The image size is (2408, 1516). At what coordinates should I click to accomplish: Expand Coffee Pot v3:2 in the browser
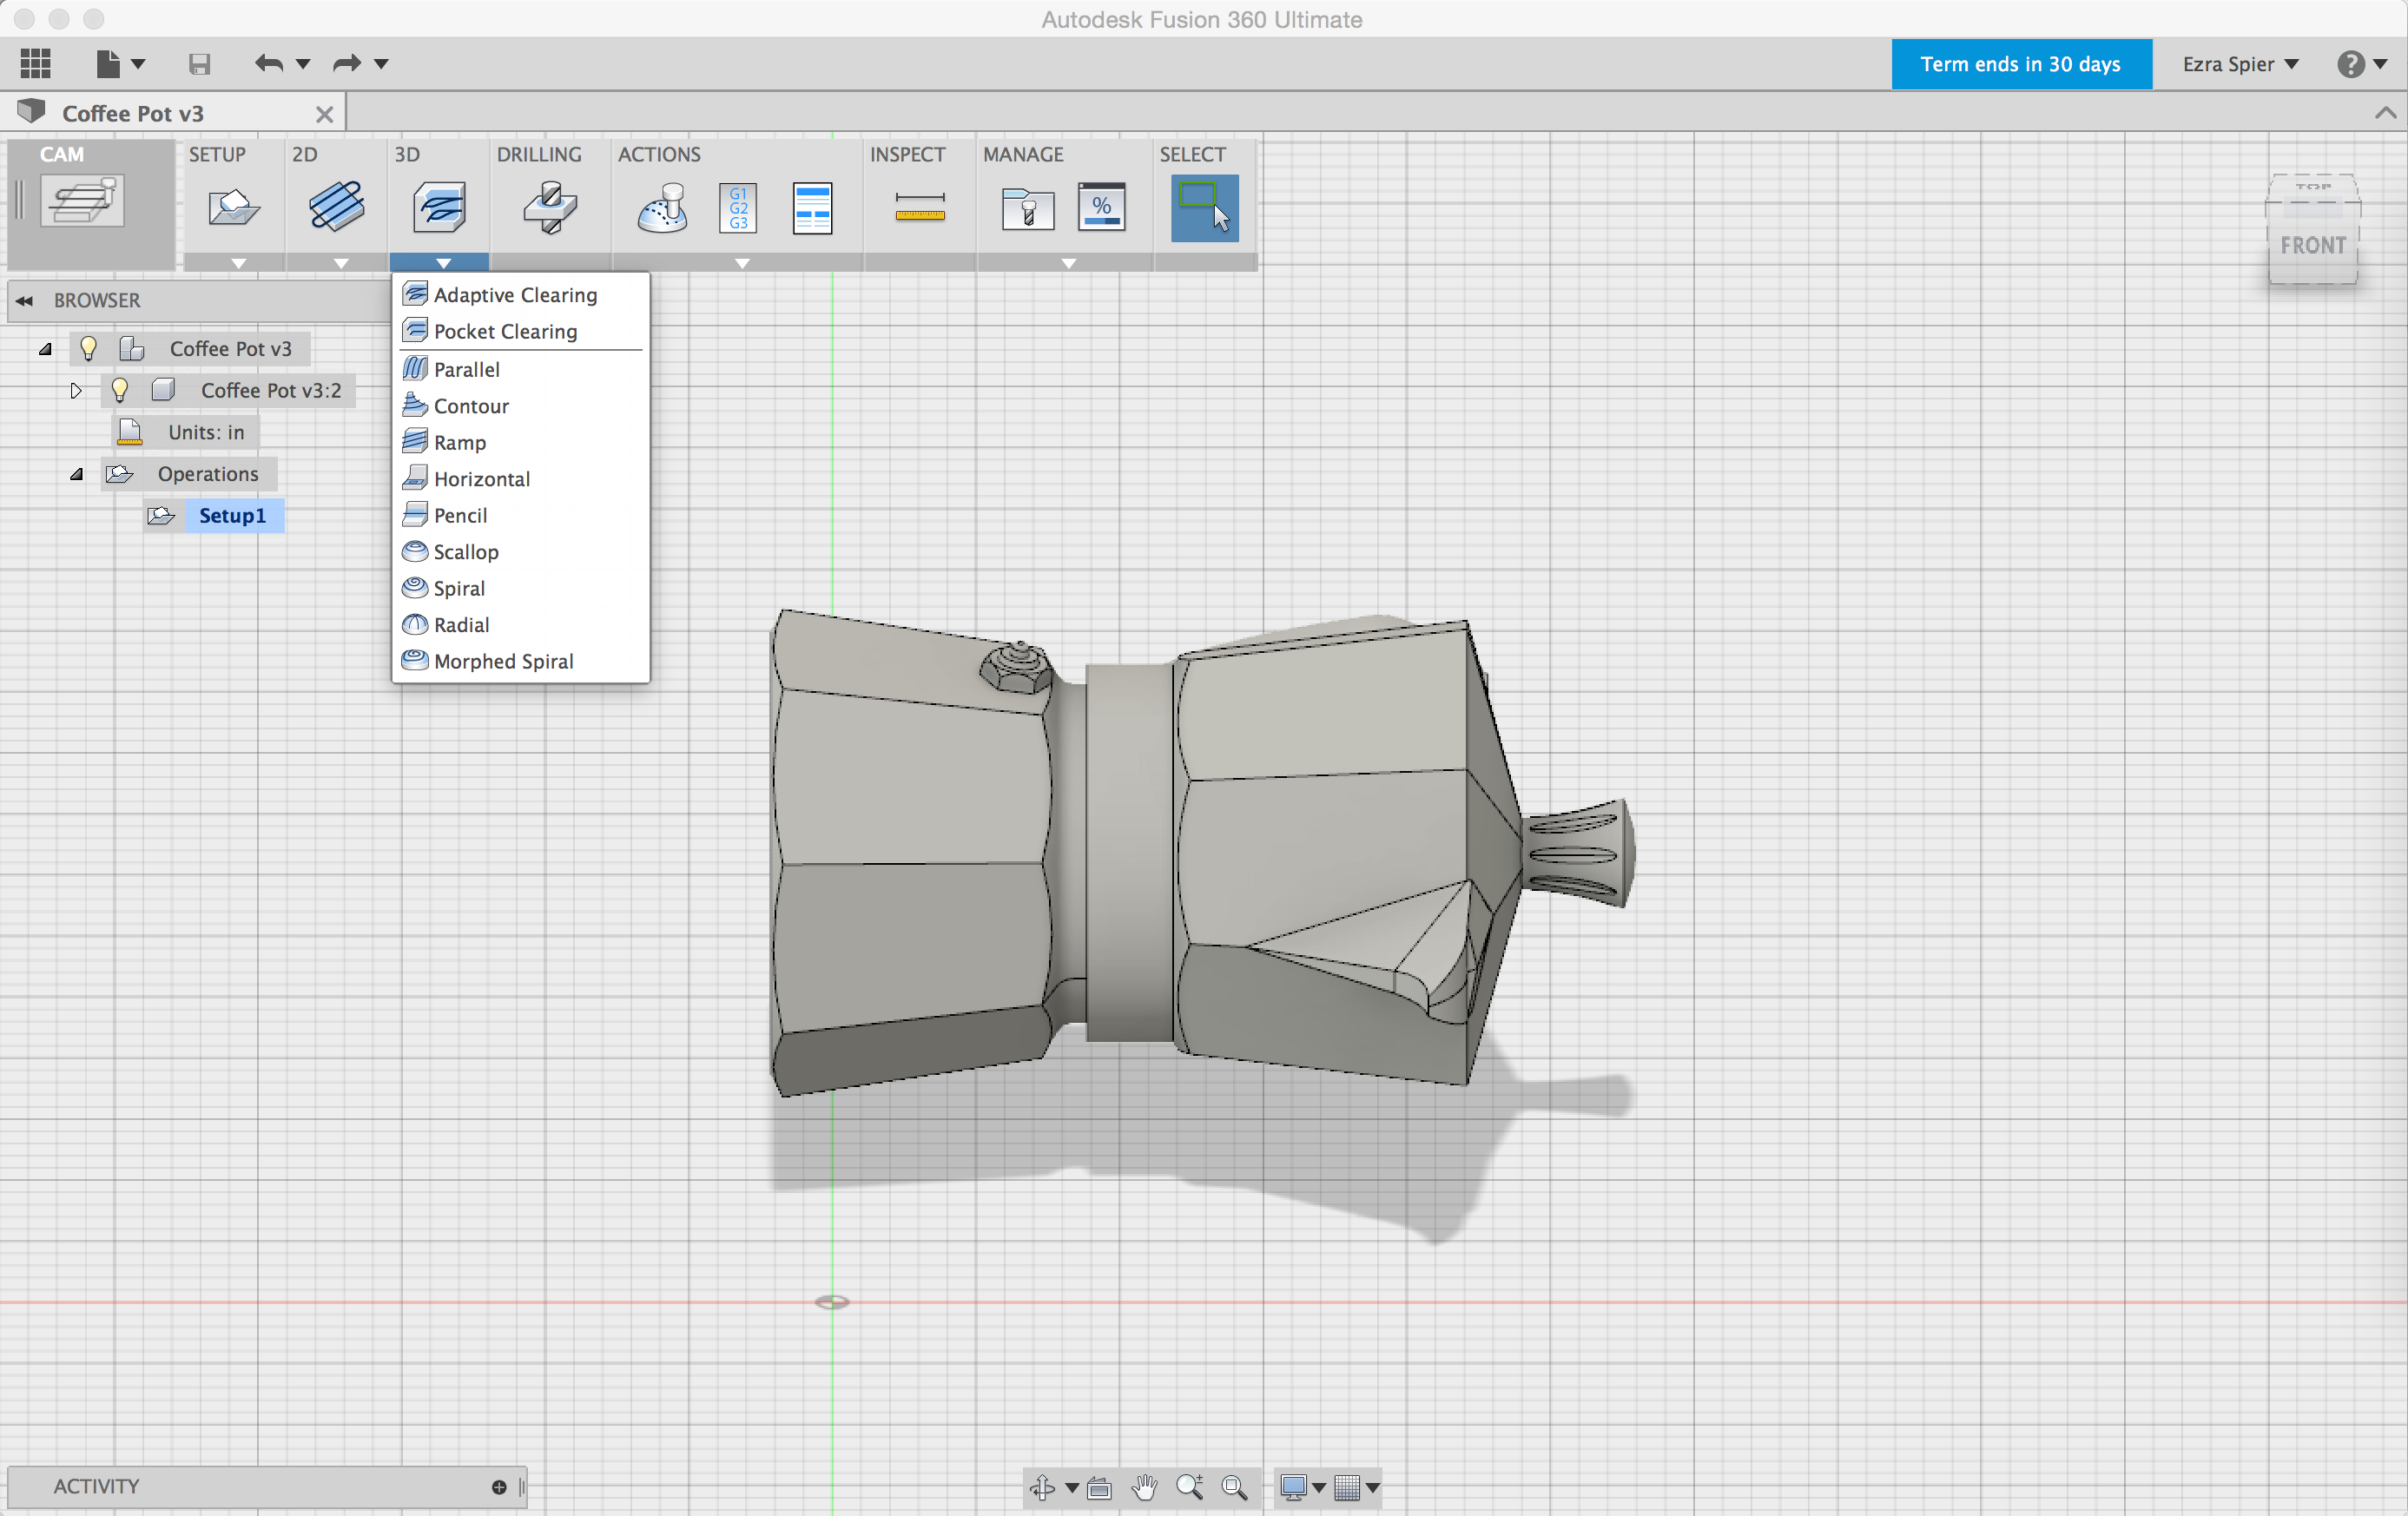click(76, 391)
